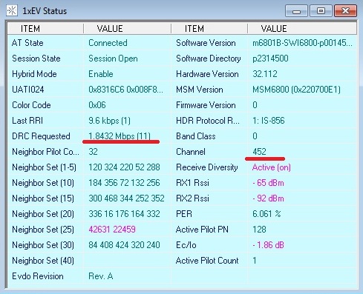Select the -1.86 dB Ec/Io value
Viewport: 363px width, 294px height.
coord(268,245)
